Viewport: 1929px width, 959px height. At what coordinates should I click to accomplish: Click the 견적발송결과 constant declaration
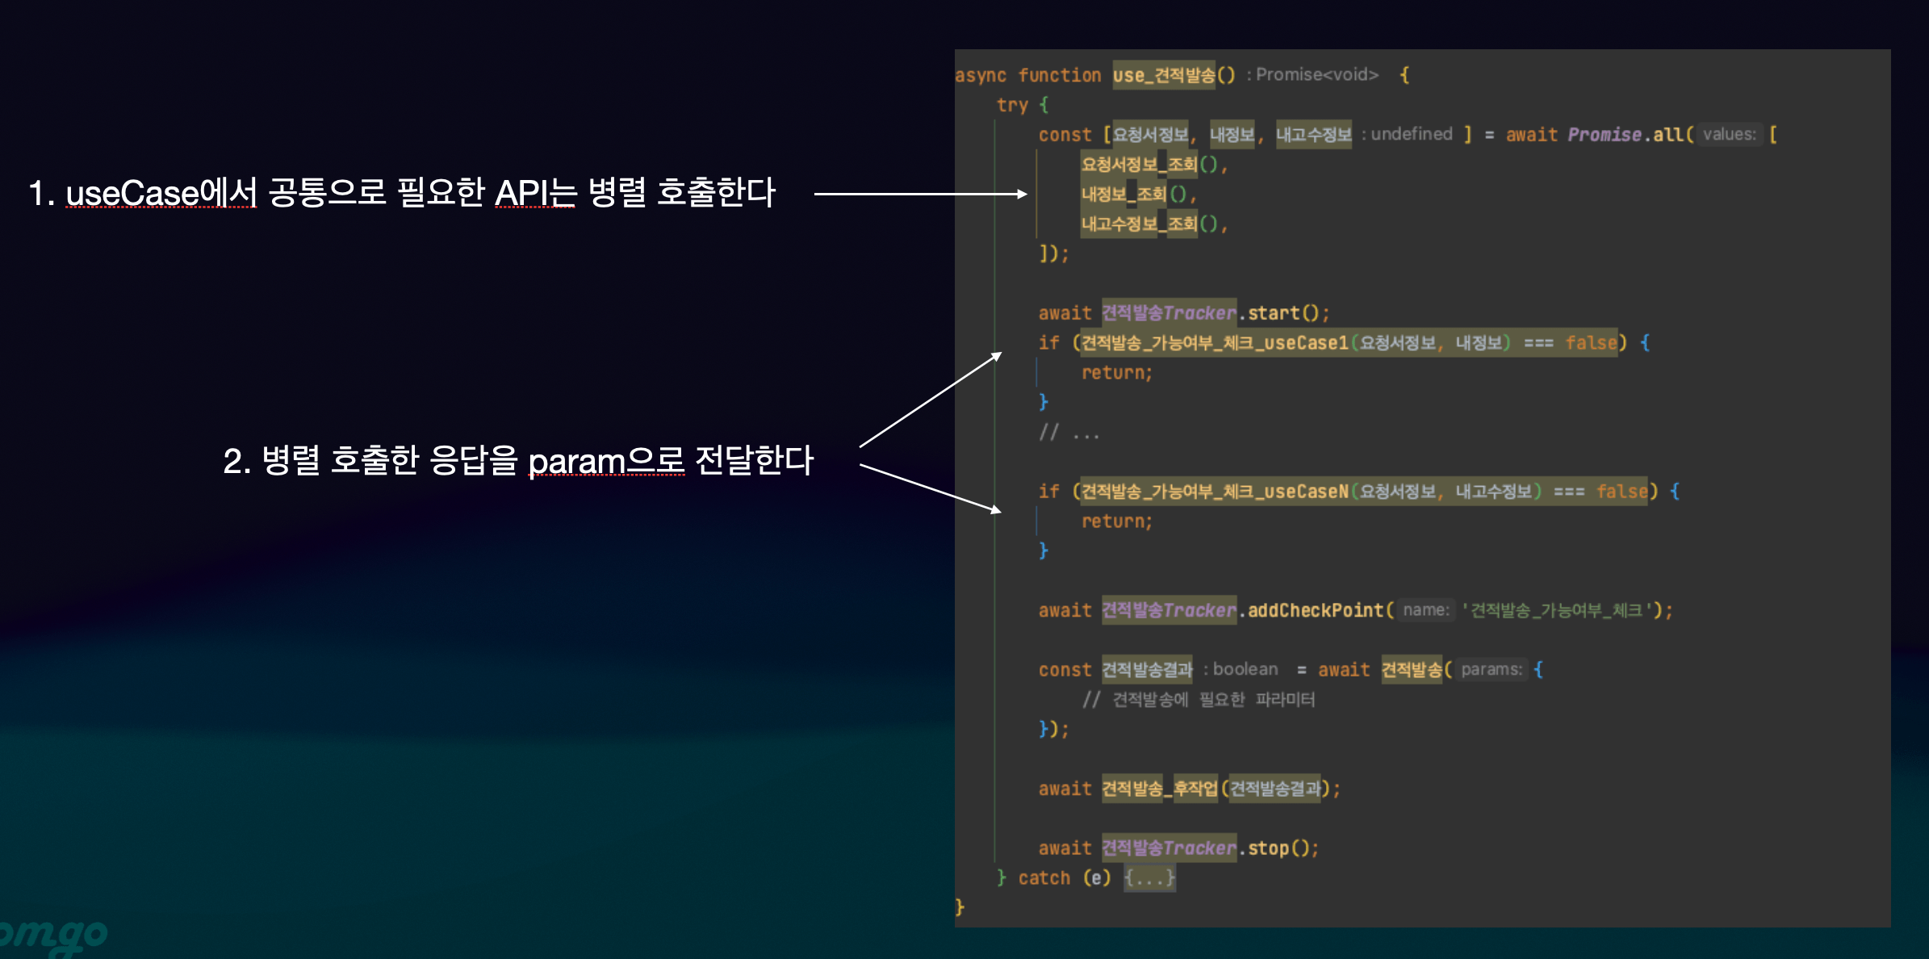(1146, 670)
